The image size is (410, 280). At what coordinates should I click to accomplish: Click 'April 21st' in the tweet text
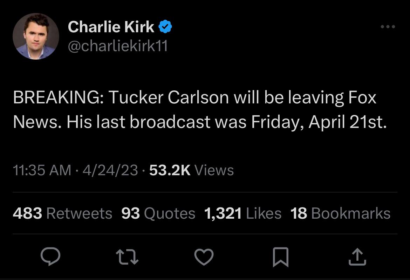(x=347, y=121)
